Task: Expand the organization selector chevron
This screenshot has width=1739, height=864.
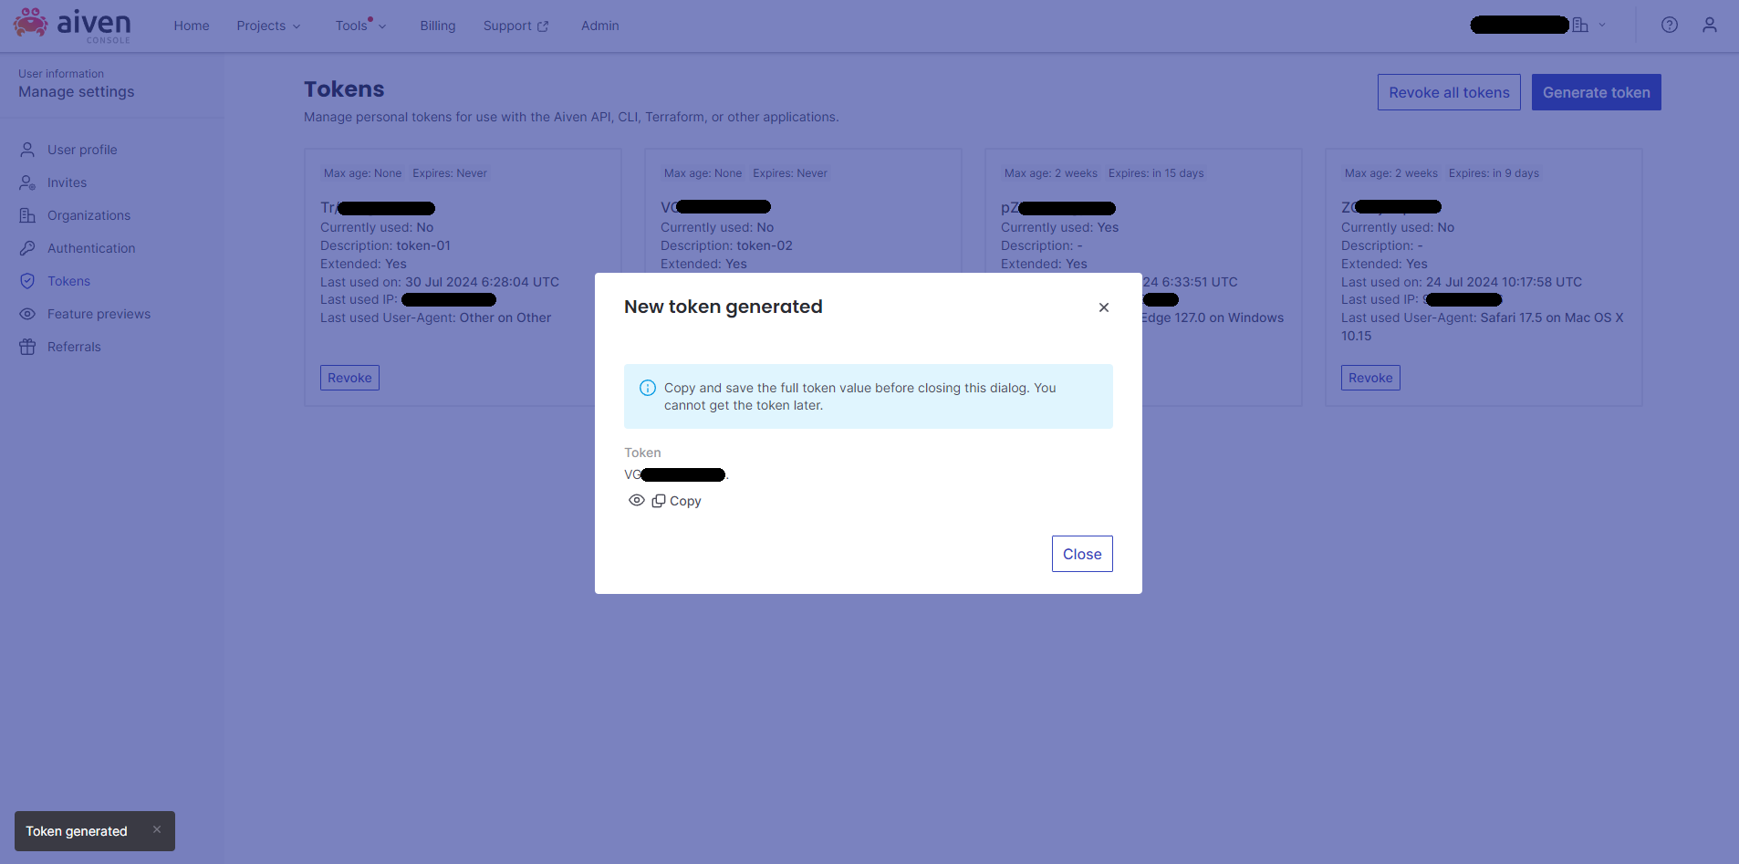Action: (x=1601, y=25)
